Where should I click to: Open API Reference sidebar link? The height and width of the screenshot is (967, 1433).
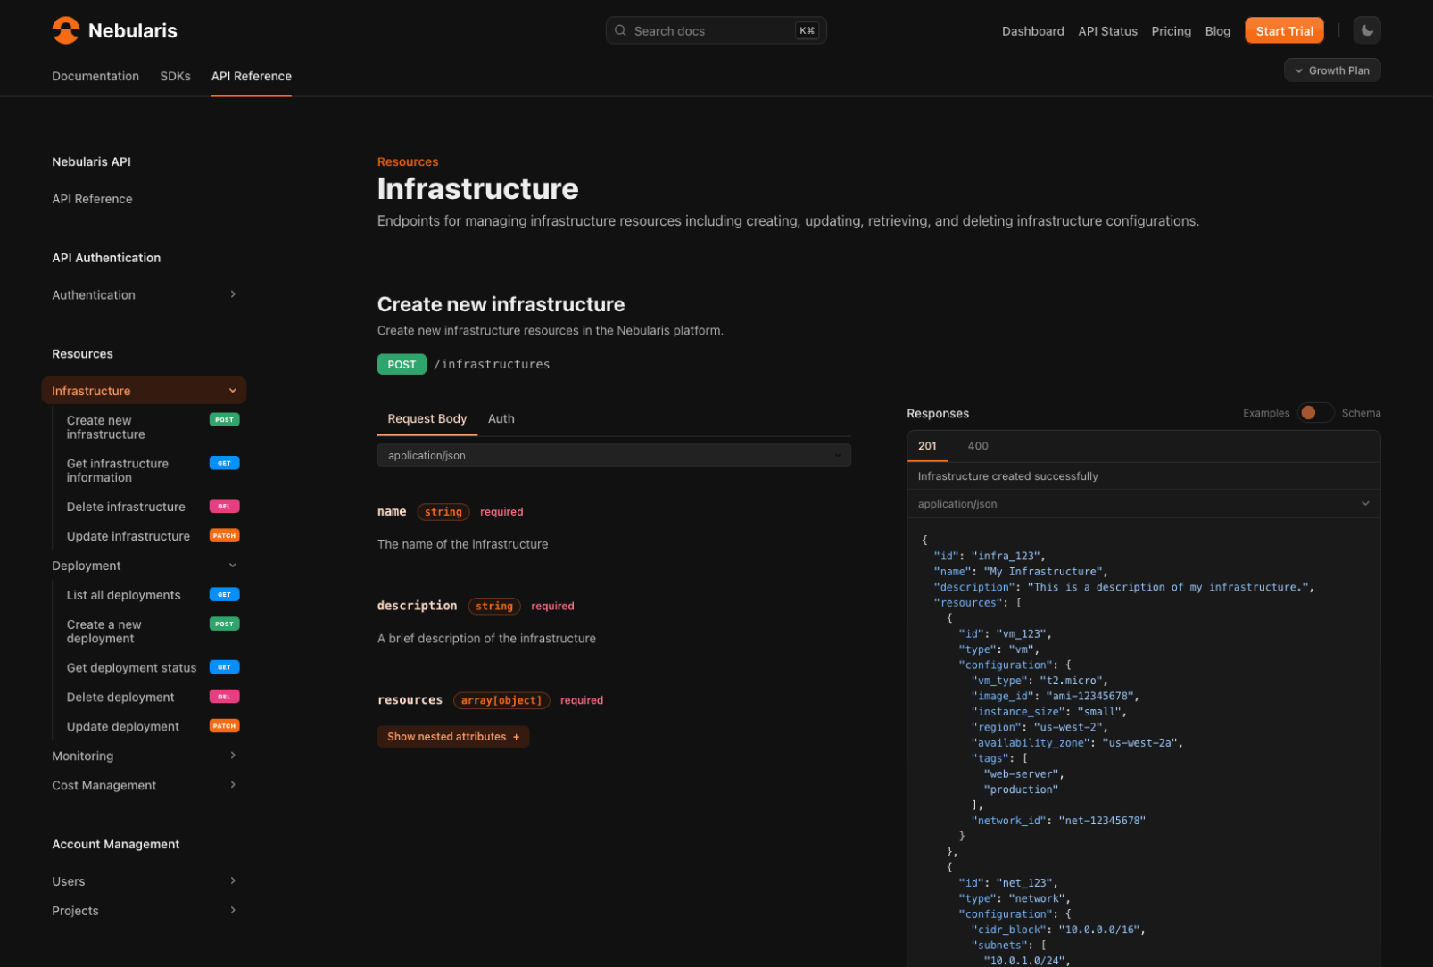point(92,199)
